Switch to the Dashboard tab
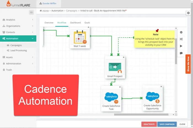 click(x=75, y=22)
